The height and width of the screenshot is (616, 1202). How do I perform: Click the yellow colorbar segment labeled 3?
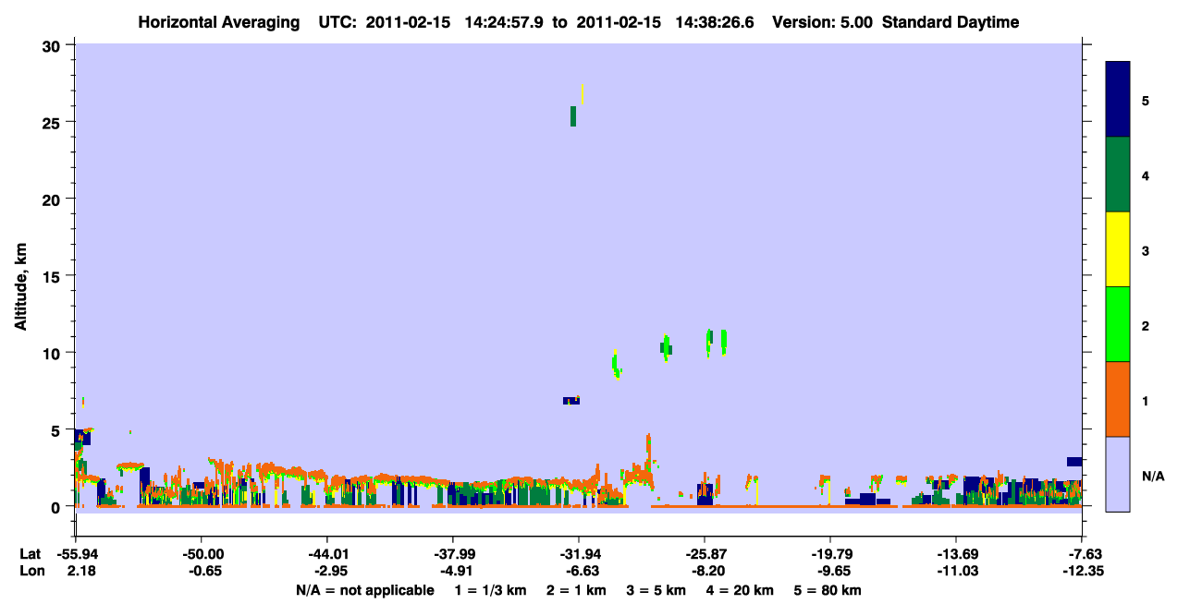coord(1118,249)
